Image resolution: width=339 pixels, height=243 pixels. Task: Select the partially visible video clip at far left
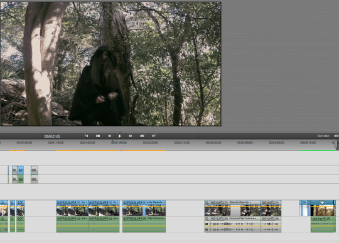(4, 208)
